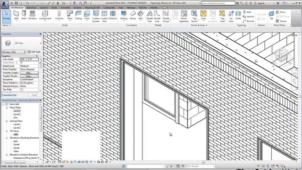Screen dimensions: 302x170
Task: Click Edit button for Visibility/Graphics
Action: tap(29, 73)
